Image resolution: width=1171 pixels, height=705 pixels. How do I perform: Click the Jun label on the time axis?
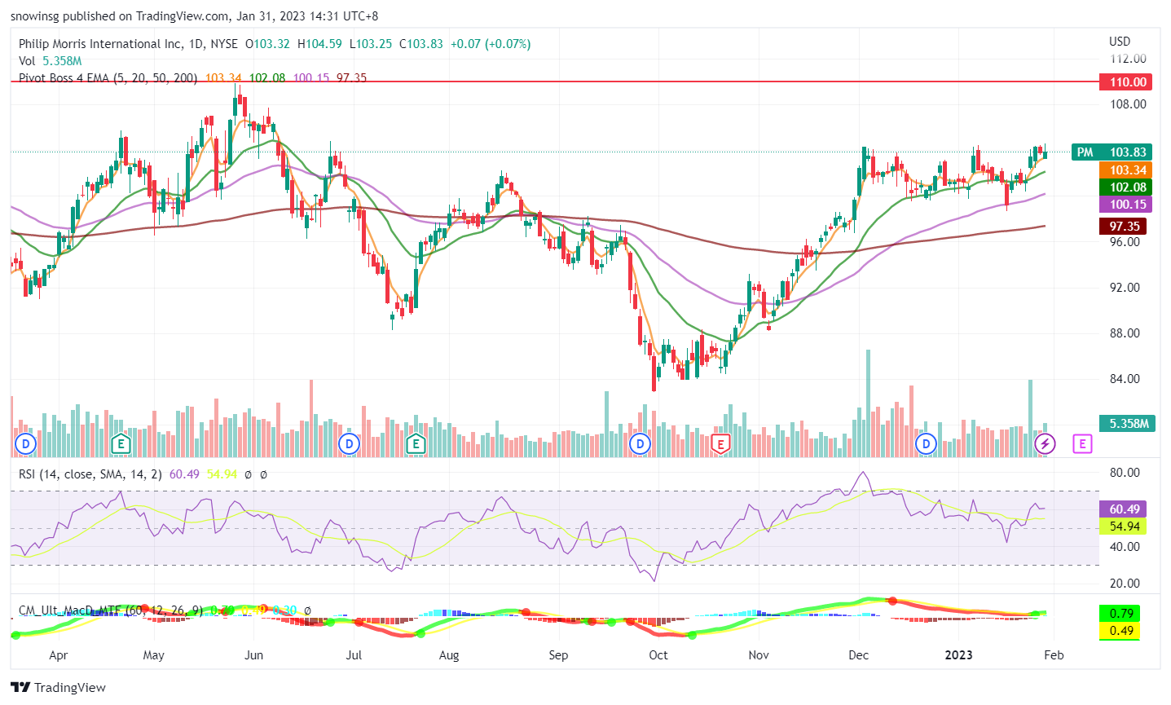pyautogui.click(x=254, y=655)
